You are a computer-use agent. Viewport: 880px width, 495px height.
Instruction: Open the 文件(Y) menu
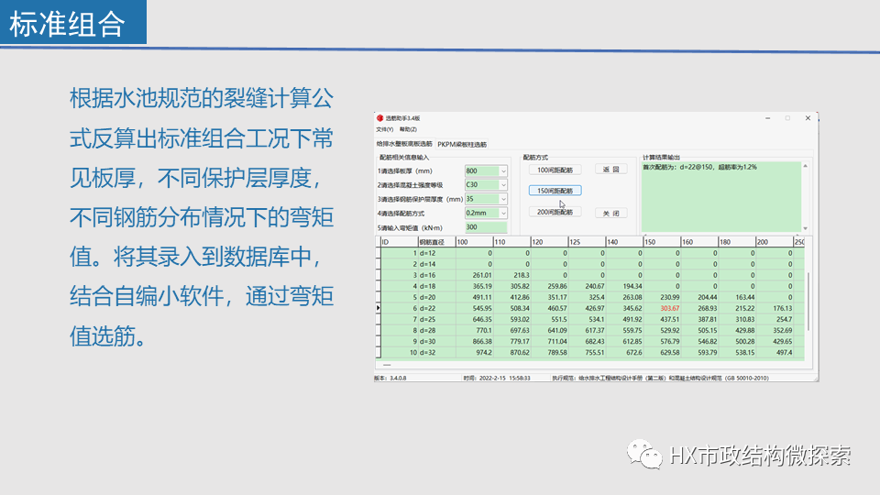pyautogui.click(x=384, y=129)
